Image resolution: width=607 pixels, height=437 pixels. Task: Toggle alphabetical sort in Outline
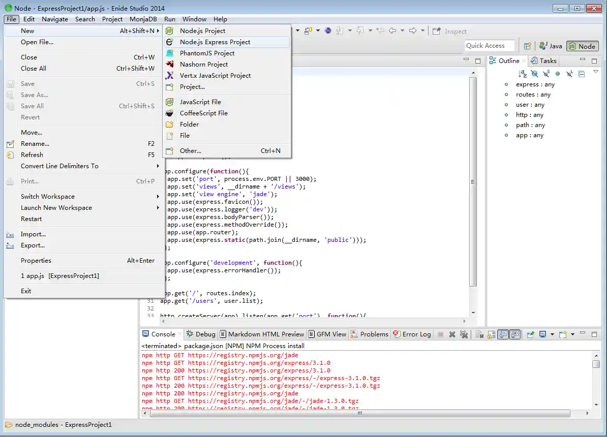point(523,74)
